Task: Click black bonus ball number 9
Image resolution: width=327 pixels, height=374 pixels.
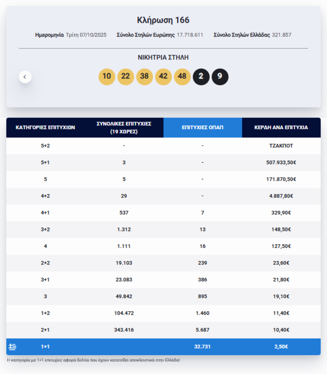Action: [x=220, y=77]
